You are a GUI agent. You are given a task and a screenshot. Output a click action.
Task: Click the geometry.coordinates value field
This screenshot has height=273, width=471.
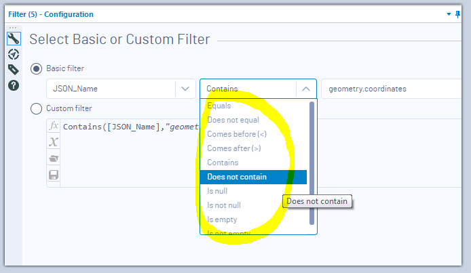(394, 89)
